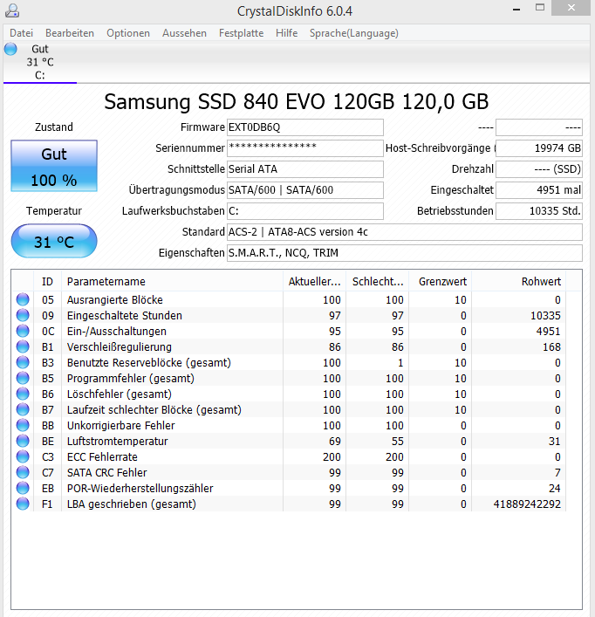Click the Schlecht... column header
The height and width of the screenshot is (617, 595).
[377, 282]
